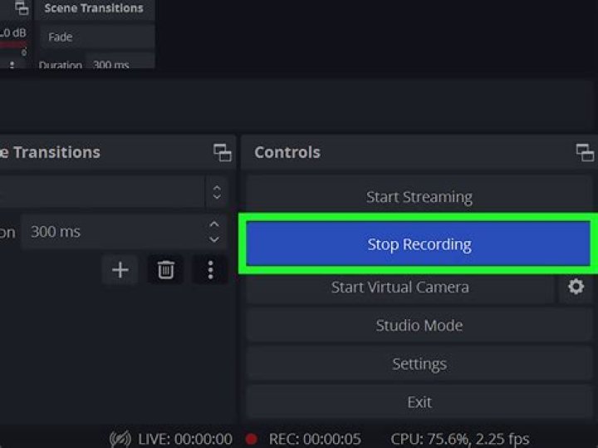This screenshot has height=448, width=598.
Task: Click the red recording indicator dot
Action: coord(251,439)
